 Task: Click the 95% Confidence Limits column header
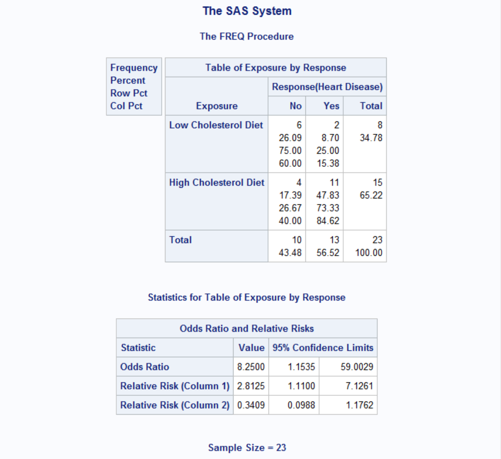[323, 348]
